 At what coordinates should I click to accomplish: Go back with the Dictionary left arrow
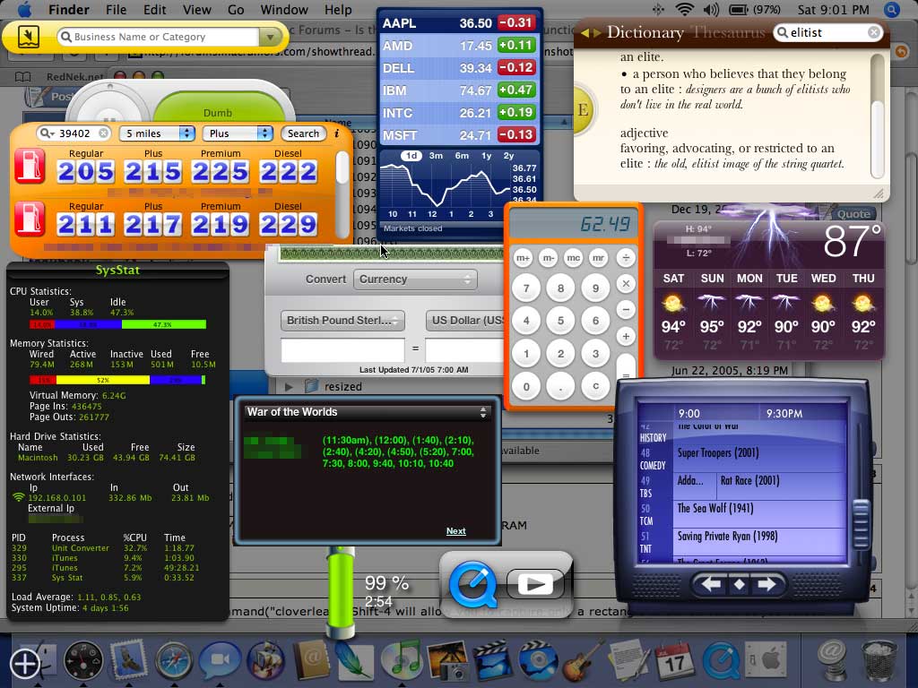point(585,33)
